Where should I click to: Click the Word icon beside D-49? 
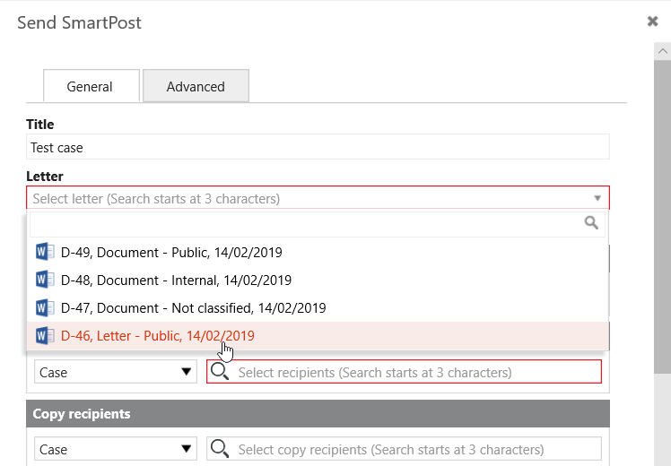[45, 252]
